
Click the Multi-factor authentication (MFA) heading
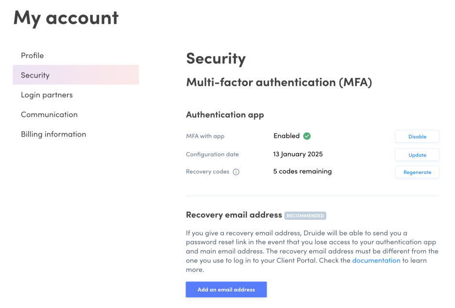pos(279,82)
